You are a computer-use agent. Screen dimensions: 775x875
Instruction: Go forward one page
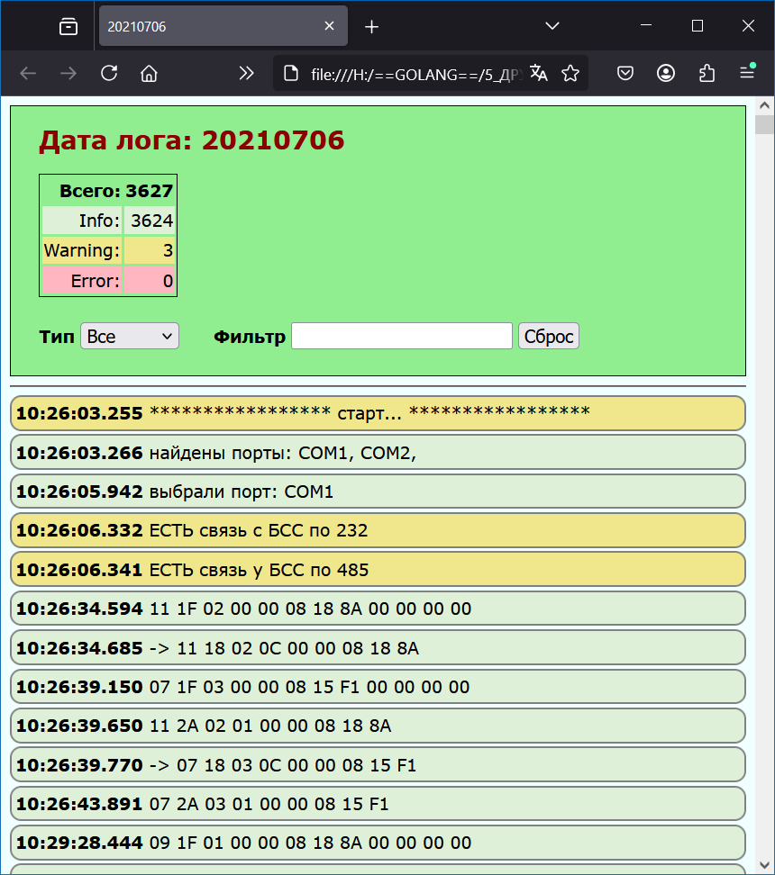68,73
